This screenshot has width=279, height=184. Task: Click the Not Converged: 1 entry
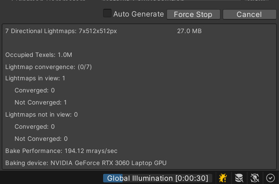41,102
